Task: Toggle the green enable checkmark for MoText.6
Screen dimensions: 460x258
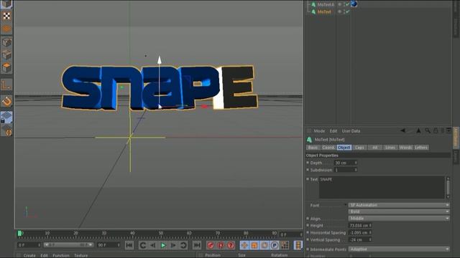Action: [347, 4]
